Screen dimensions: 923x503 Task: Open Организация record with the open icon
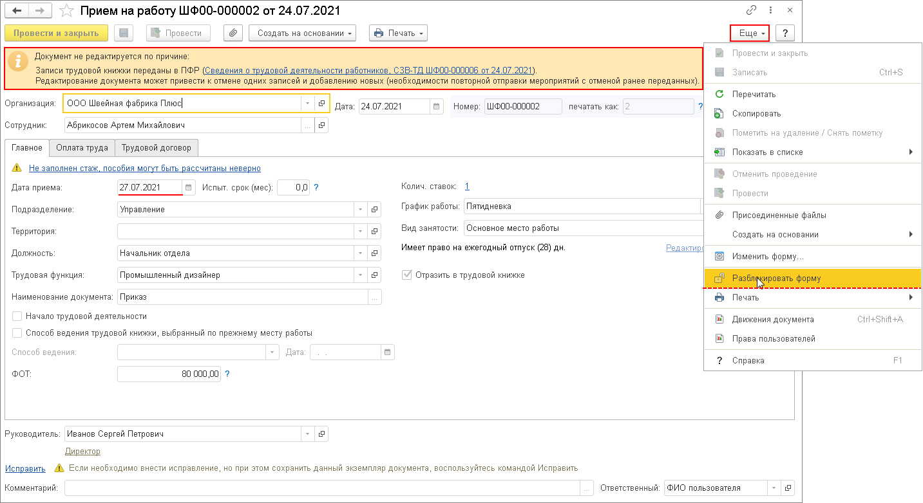coord(321,104)
